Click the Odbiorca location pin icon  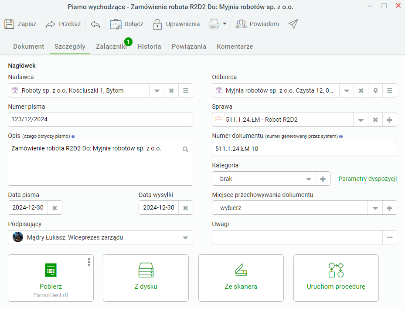[375, 90]
